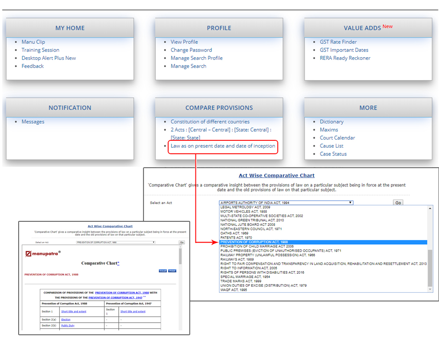Choose Prevention of Corruption Act, 1988 option

click(x=254, y=242)
